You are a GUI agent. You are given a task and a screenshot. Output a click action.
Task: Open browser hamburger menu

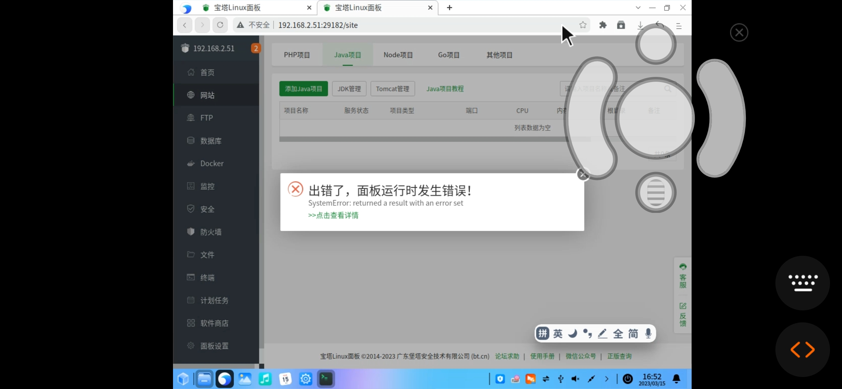coord(679,26)
